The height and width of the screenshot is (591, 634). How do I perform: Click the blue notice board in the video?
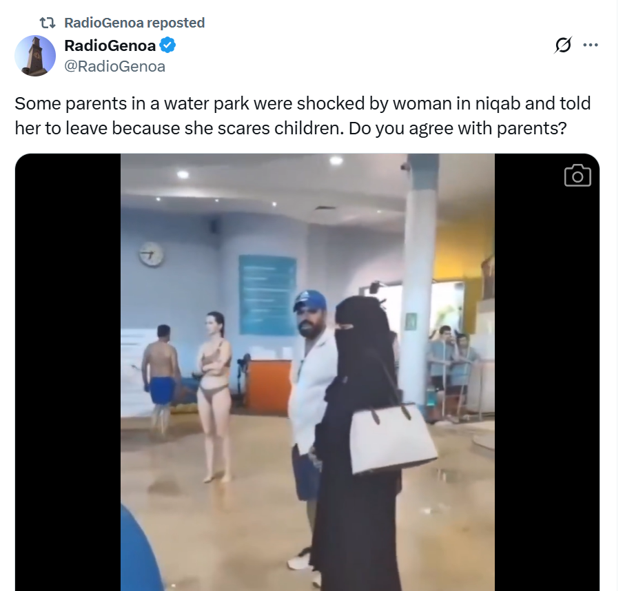point(267,295)
